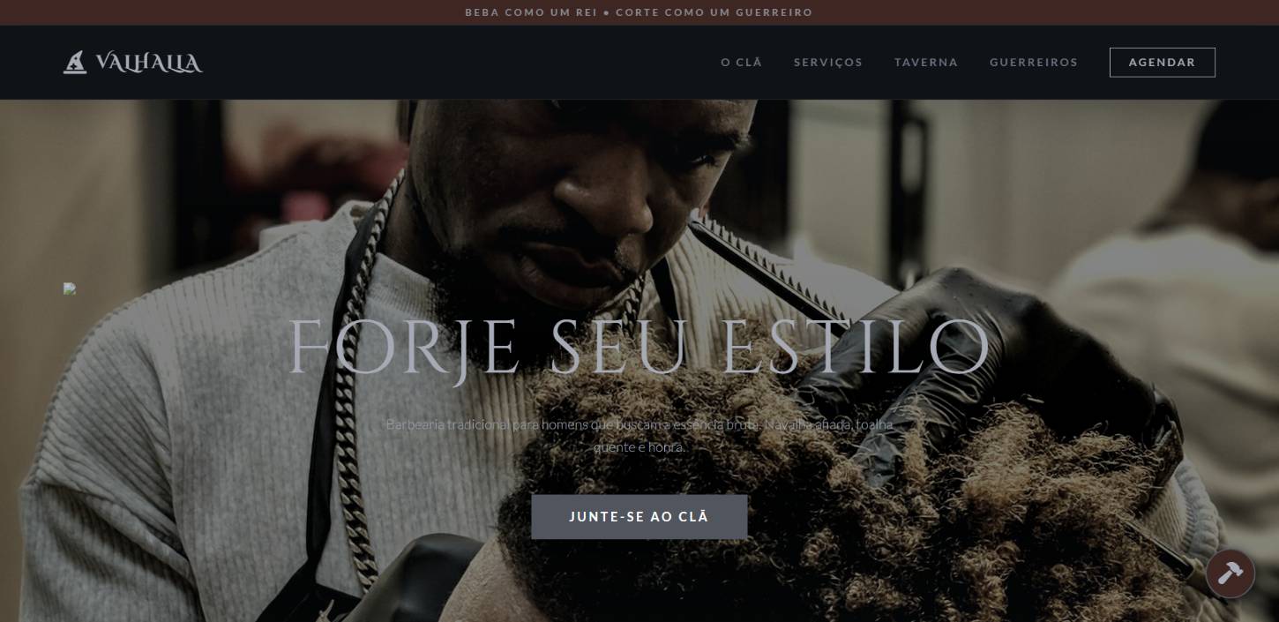Click the AGENDAR outlined button
1279x622 pixels.
coord(1162,63)
